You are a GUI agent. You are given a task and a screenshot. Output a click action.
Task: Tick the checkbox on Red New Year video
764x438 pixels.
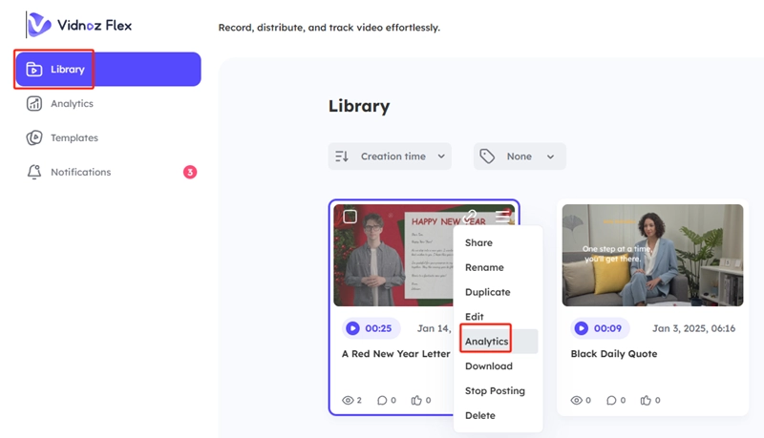(350, 217)
